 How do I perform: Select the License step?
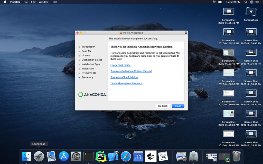[x=86, y=55]
